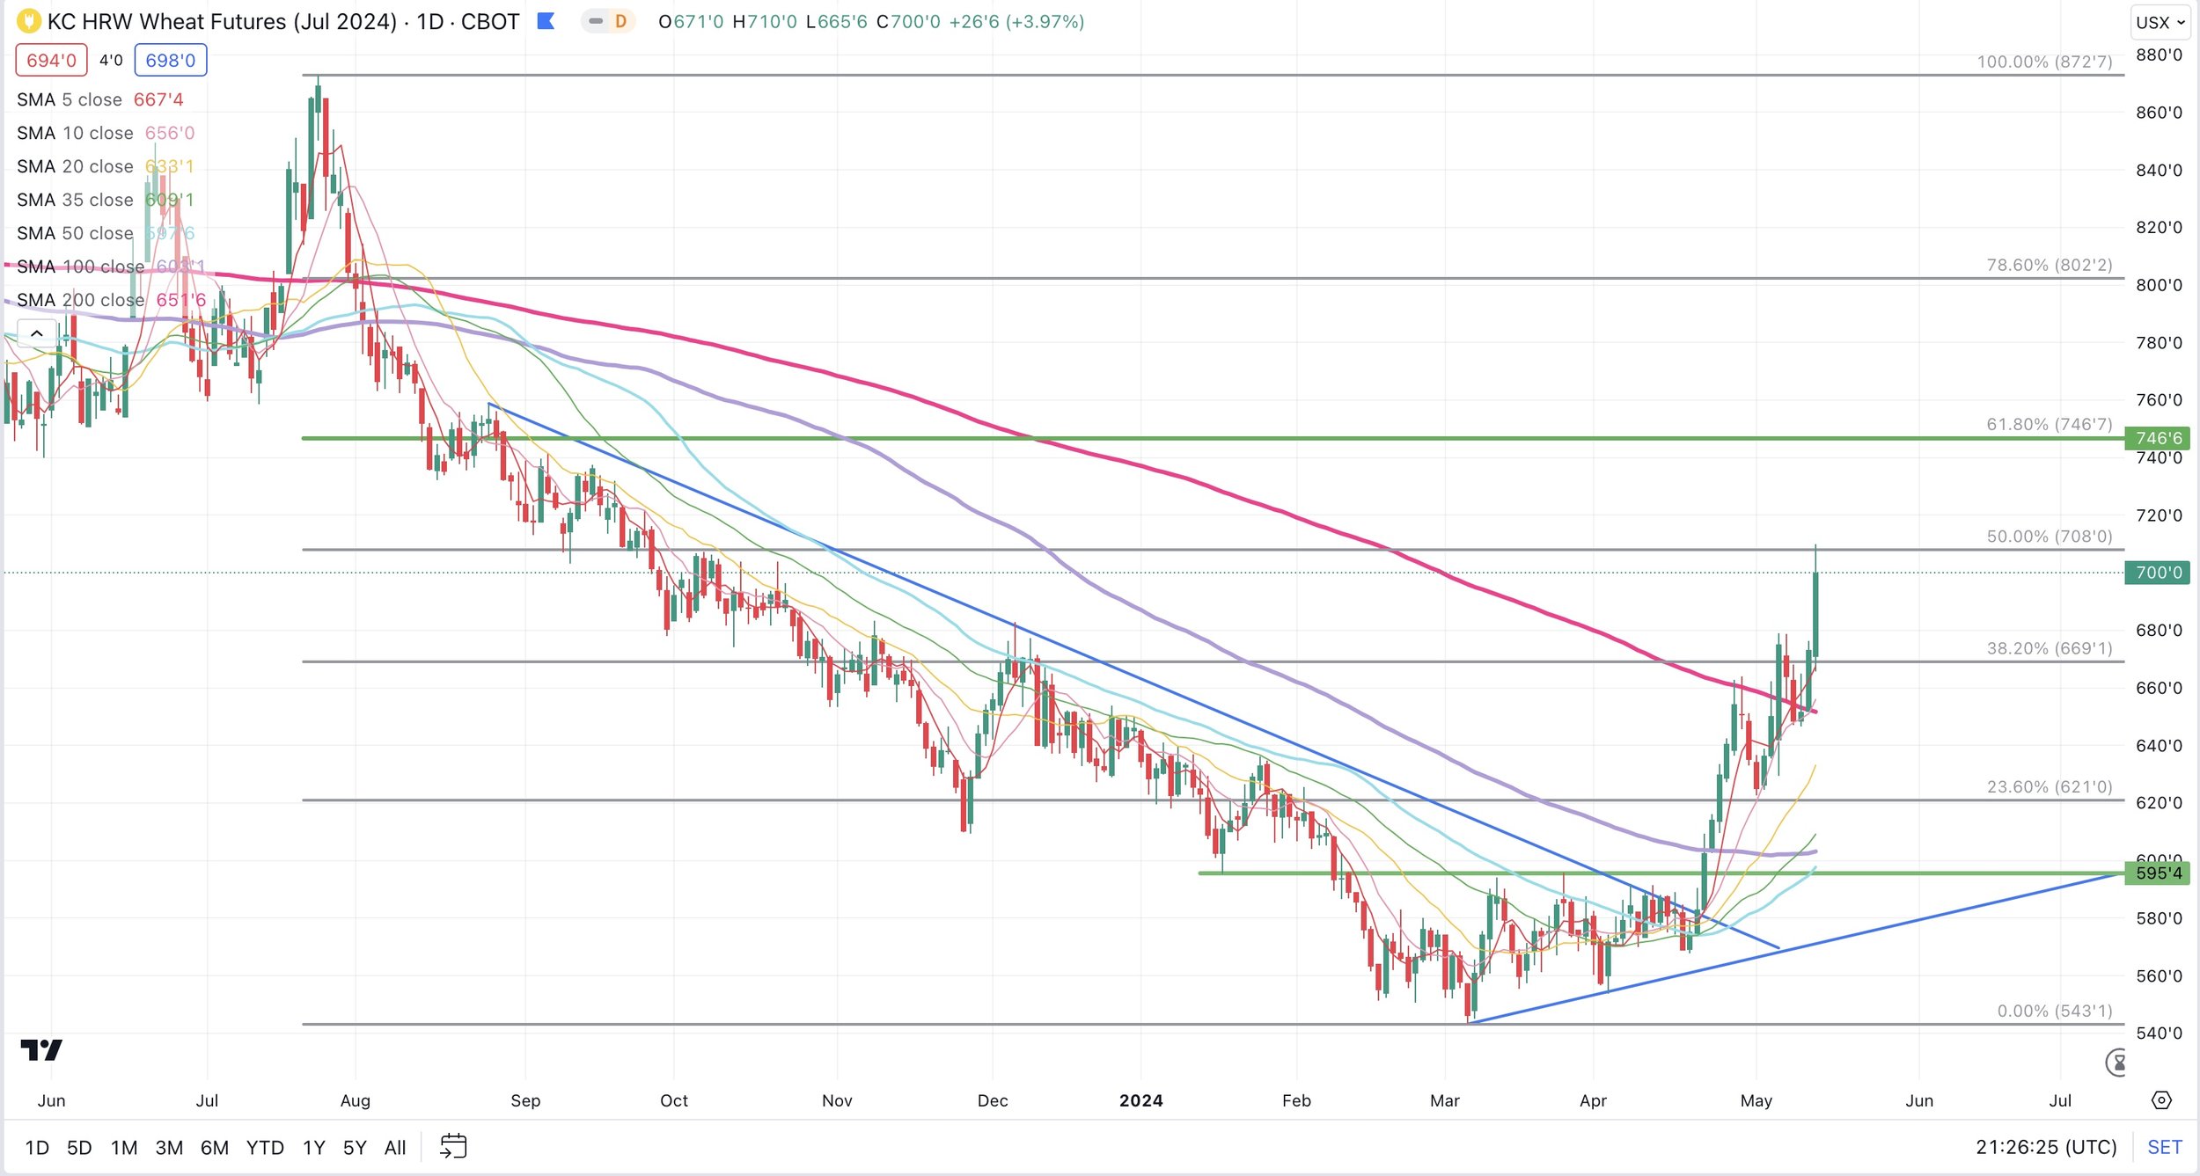Viewport: 2200px width, 1176px height.
Task: Open chart settings hexagon gear icon
Action: click(x=2161, y=1100)
